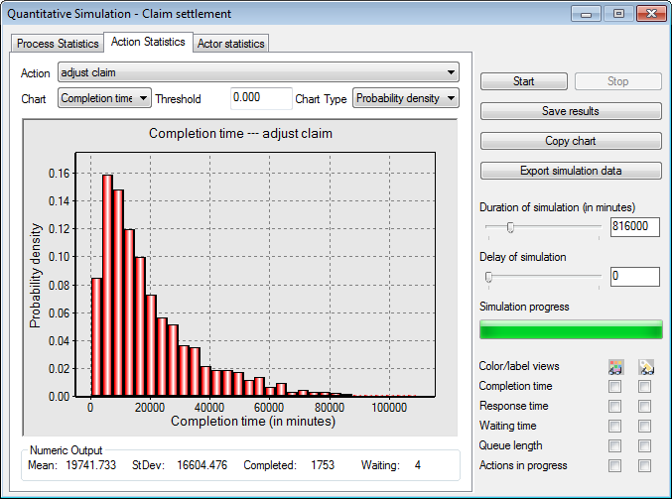The height and width of the screenshot is (499, 672).
Task: Click the Threshold input field
Action: point(261,98)
